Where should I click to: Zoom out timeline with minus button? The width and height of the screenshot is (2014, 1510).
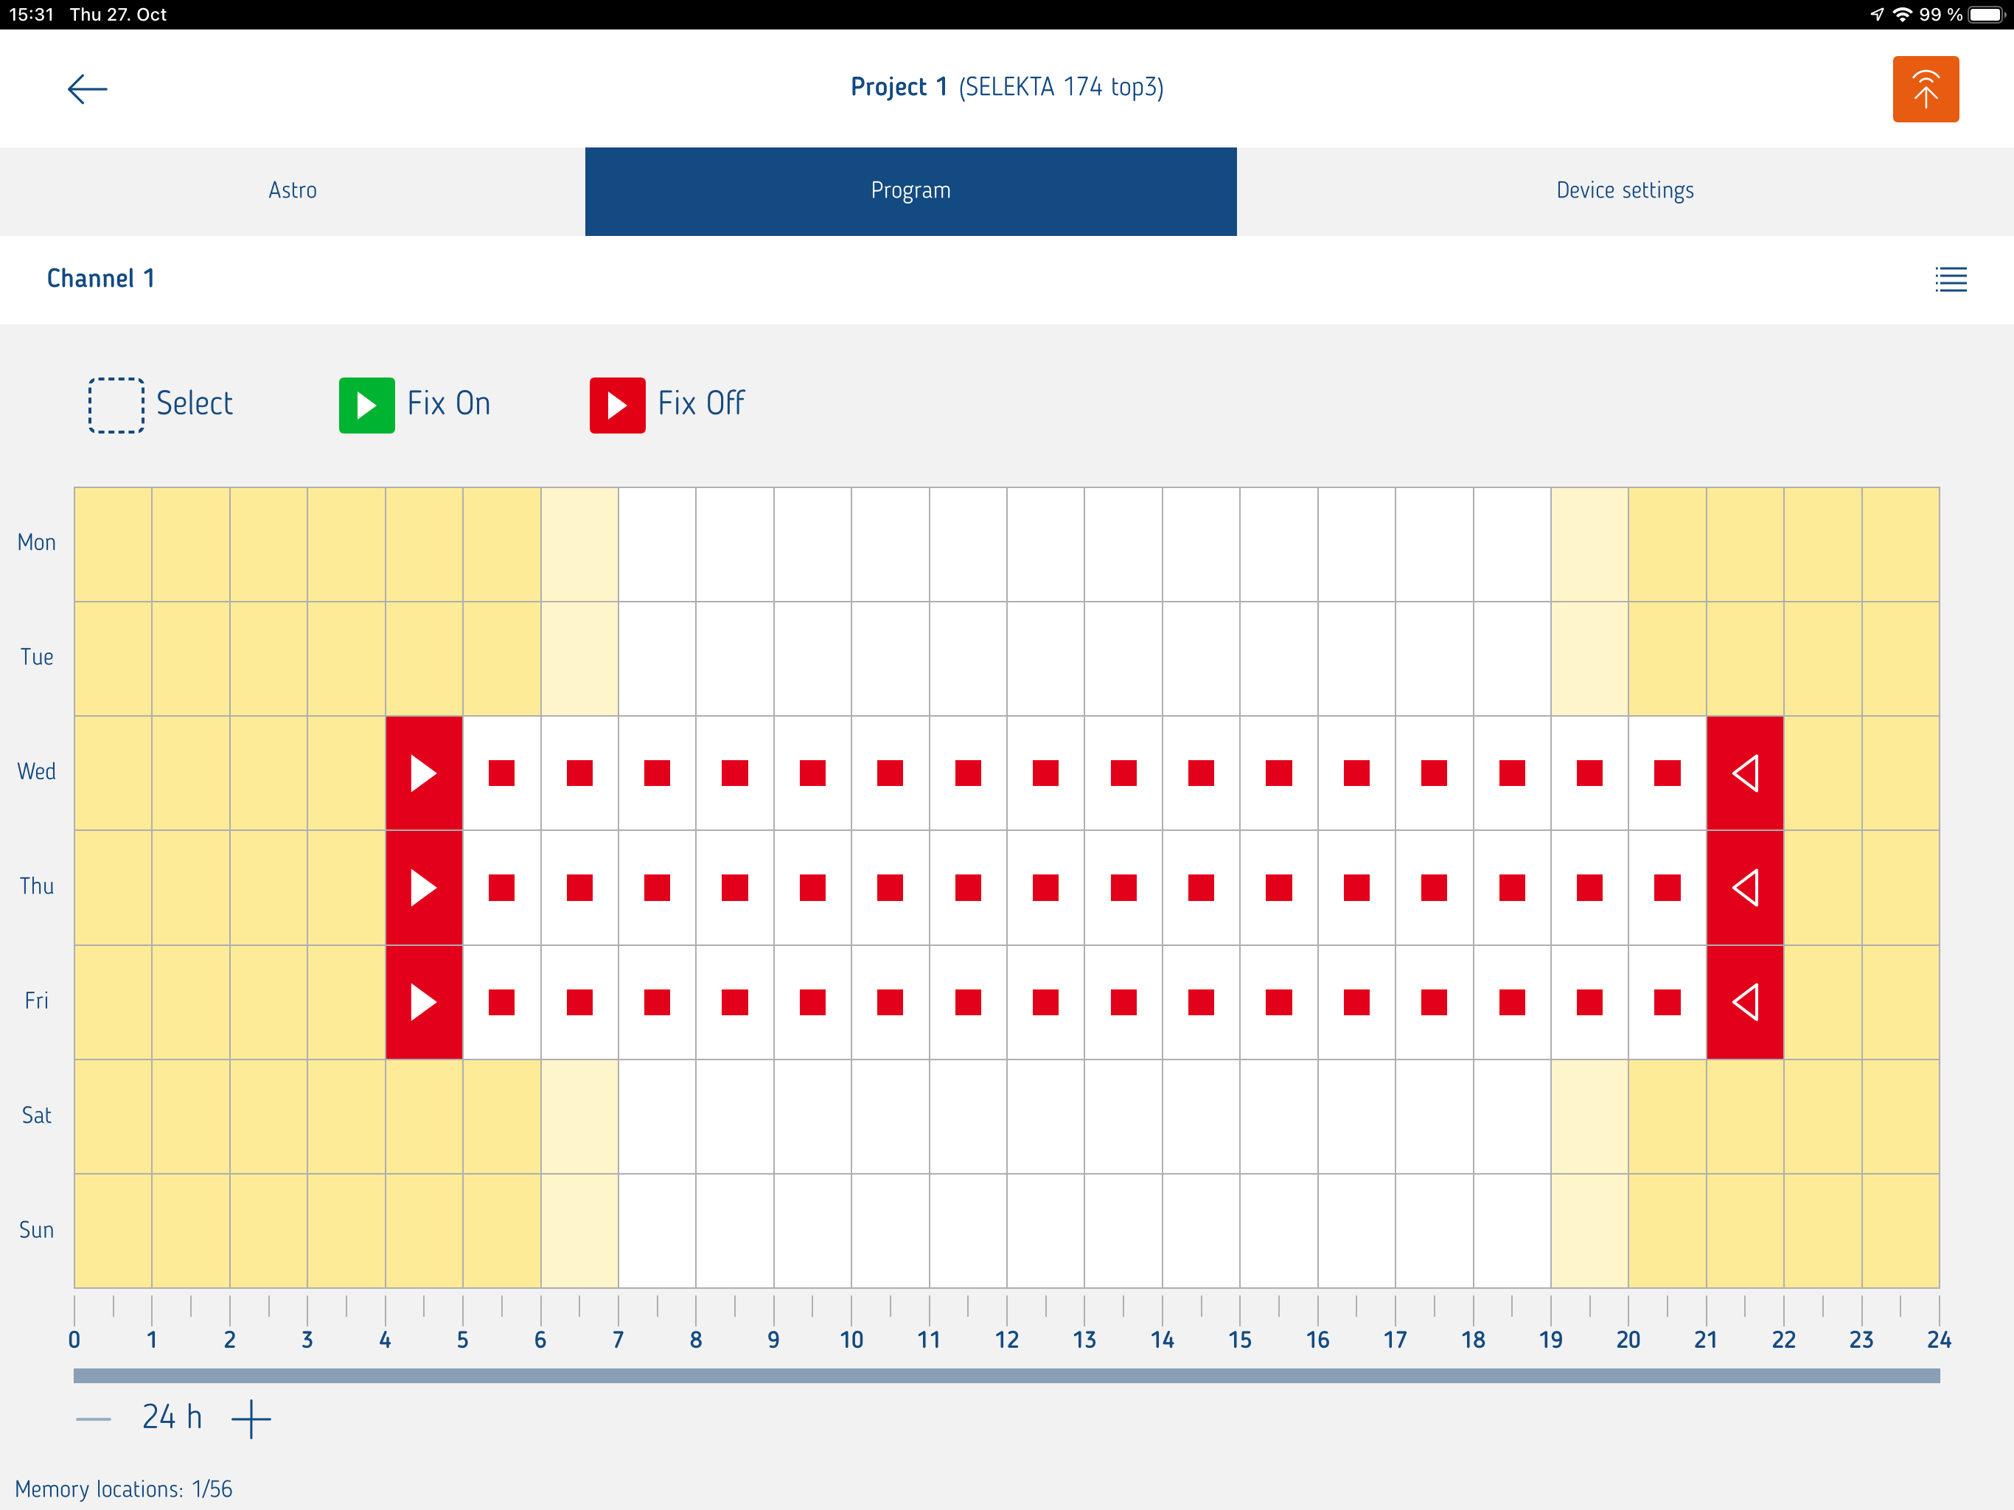pyautogui.click(x=93, y=1418)
